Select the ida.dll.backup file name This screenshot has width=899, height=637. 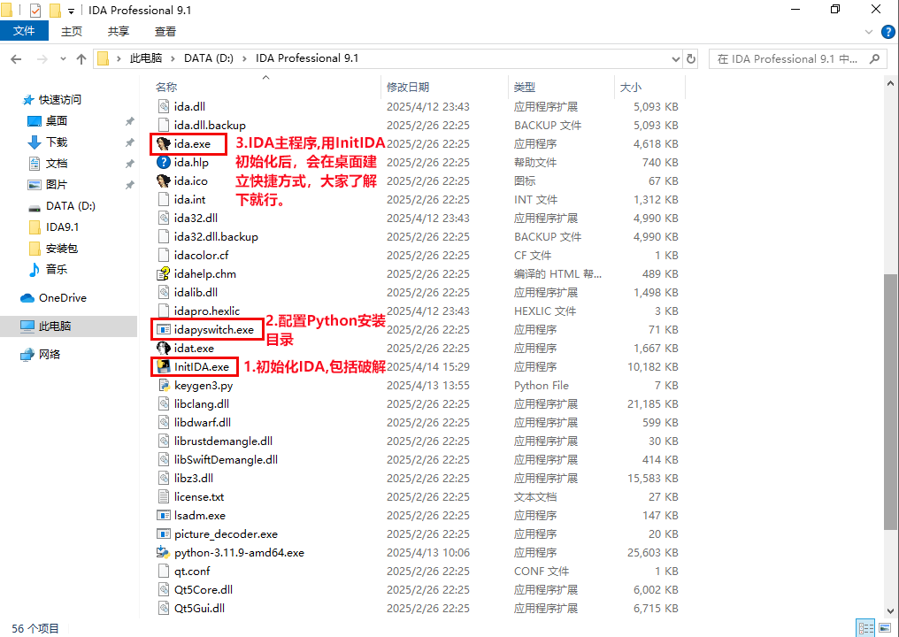(210, 125)
